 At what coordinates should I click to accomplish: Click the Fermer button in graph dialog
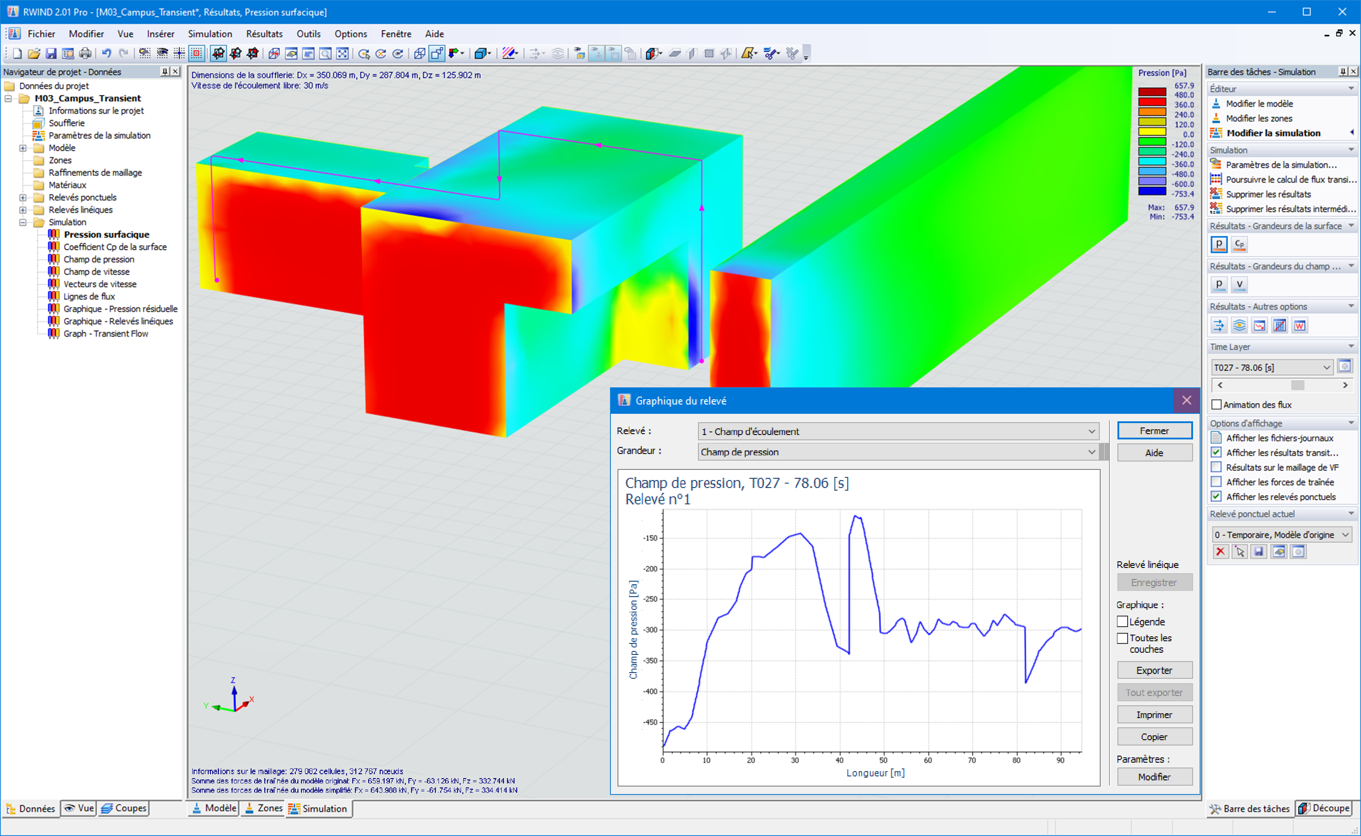(x=1154, y=431)
